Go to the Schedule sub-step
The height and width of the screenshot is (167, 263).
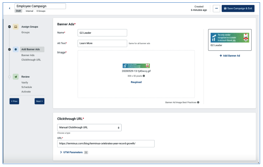click(x=26, y=87)
